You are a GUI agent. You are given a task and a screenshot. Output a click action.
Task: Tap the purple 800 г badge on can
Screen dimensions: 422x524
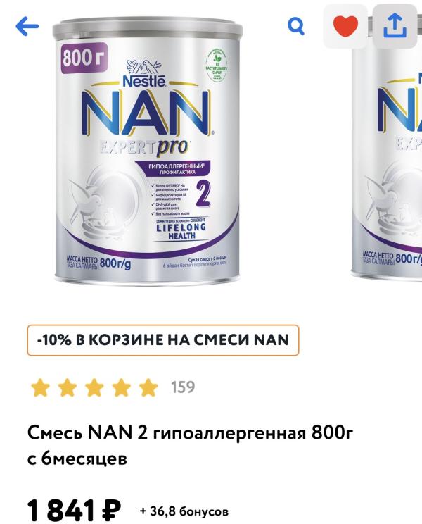point(84,58)
